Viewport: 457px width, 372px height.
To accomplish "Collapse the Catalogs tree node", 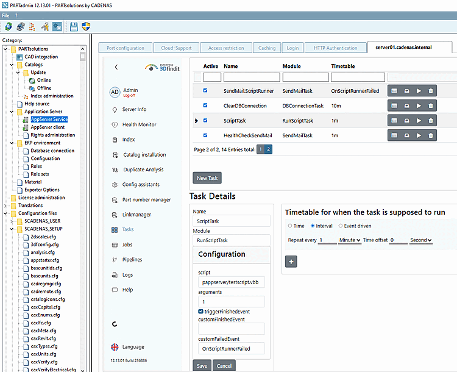I will pos(12,65).
